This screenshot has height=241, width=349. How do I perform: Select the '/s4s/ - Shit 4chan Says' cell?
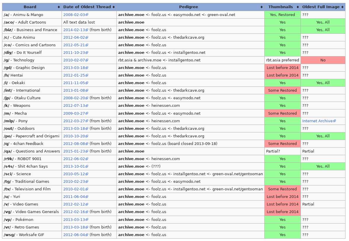click(32, 166)
